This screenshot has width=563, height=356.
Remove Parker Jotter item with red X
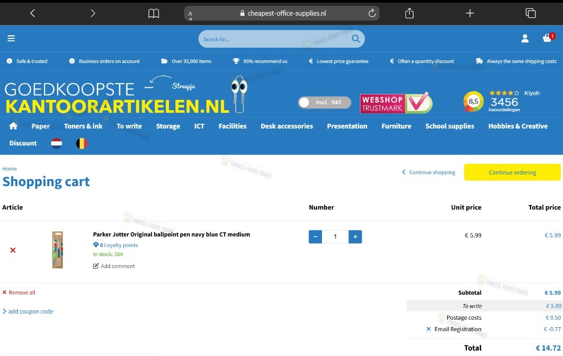13,250
